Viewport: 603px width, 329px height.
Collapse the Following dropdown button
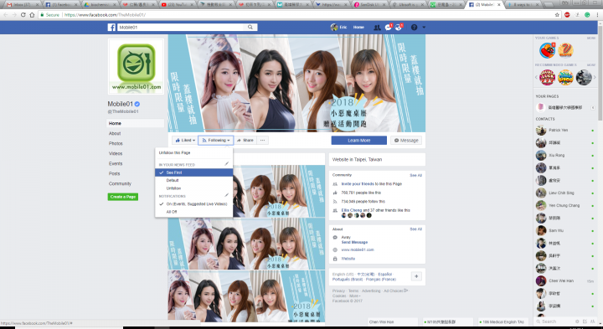(215, 141)
